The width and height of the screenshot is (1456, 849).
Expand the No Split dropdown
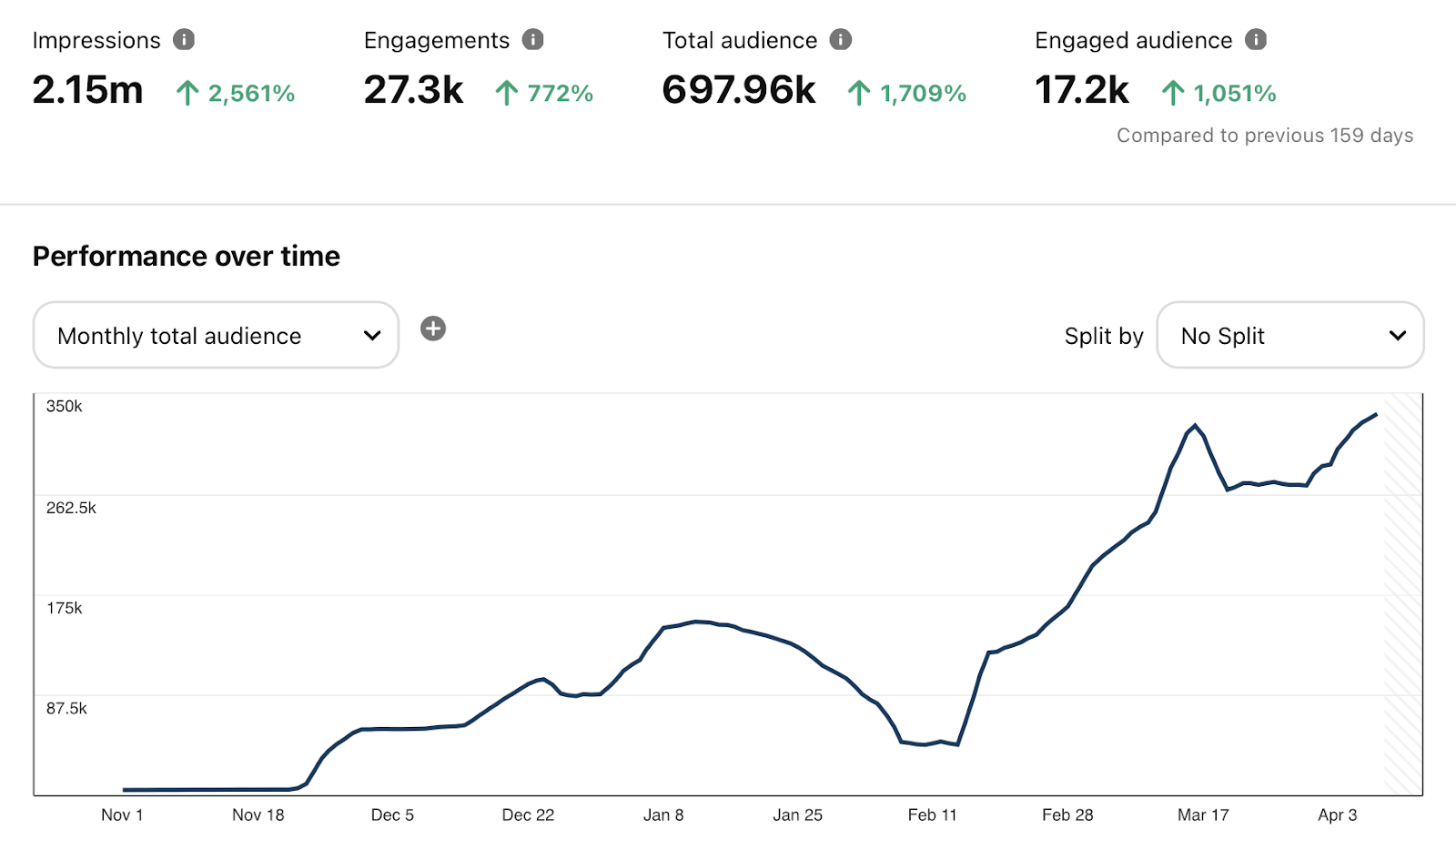pyautogui.click(x=1289, y=335)
